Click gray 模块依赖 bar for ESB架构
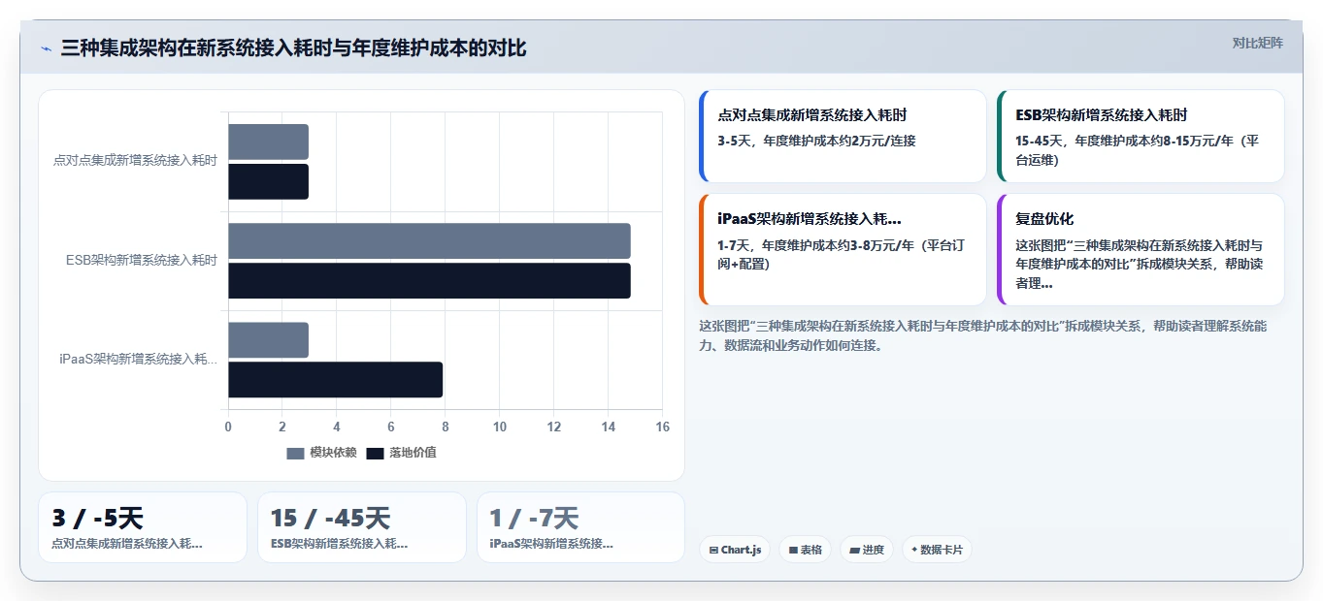Image resolution: width=1323 pixels, height=601 pixels. click(429, 240)
